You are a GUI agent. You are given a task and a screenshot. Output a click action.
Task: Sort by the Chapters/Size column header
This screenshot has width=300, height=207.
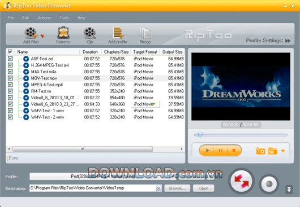[x=116, y=52]
